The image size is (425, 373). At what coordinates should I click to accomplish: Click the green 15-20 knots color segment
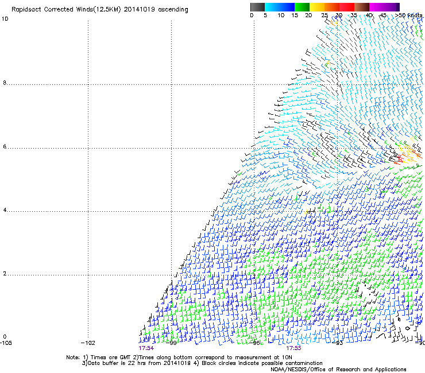tap(302, 7)
